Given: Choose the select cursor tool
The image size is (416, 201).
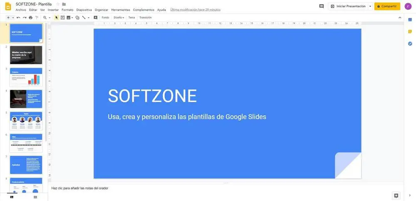Looking at the screenshot, I should (57, 17).
